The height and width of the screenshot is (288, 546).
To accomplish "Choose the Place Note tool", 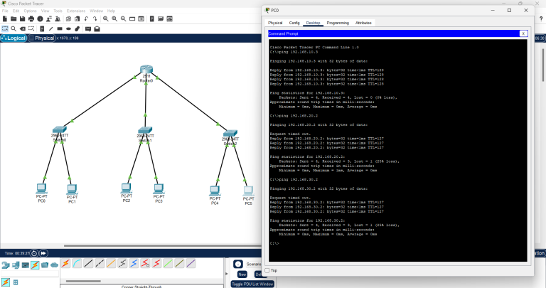I will [x=42, y=28].
